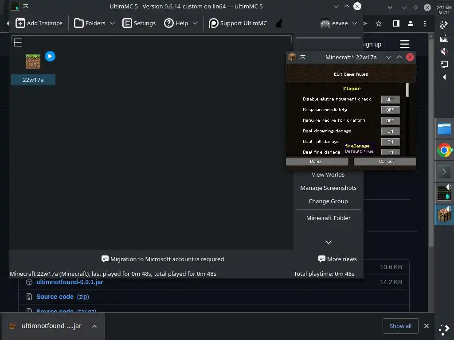
Task: Click Manage Screenshots in instance sidebar
Action: (328, 188)
